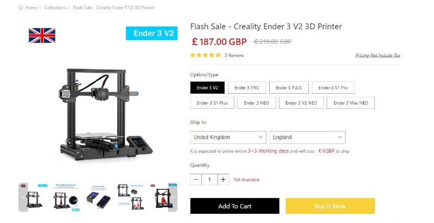This screenshot has width=434, height=223.
Task: Choose Ender 3 Max NEO variant
Action: [x=350, y=103]
